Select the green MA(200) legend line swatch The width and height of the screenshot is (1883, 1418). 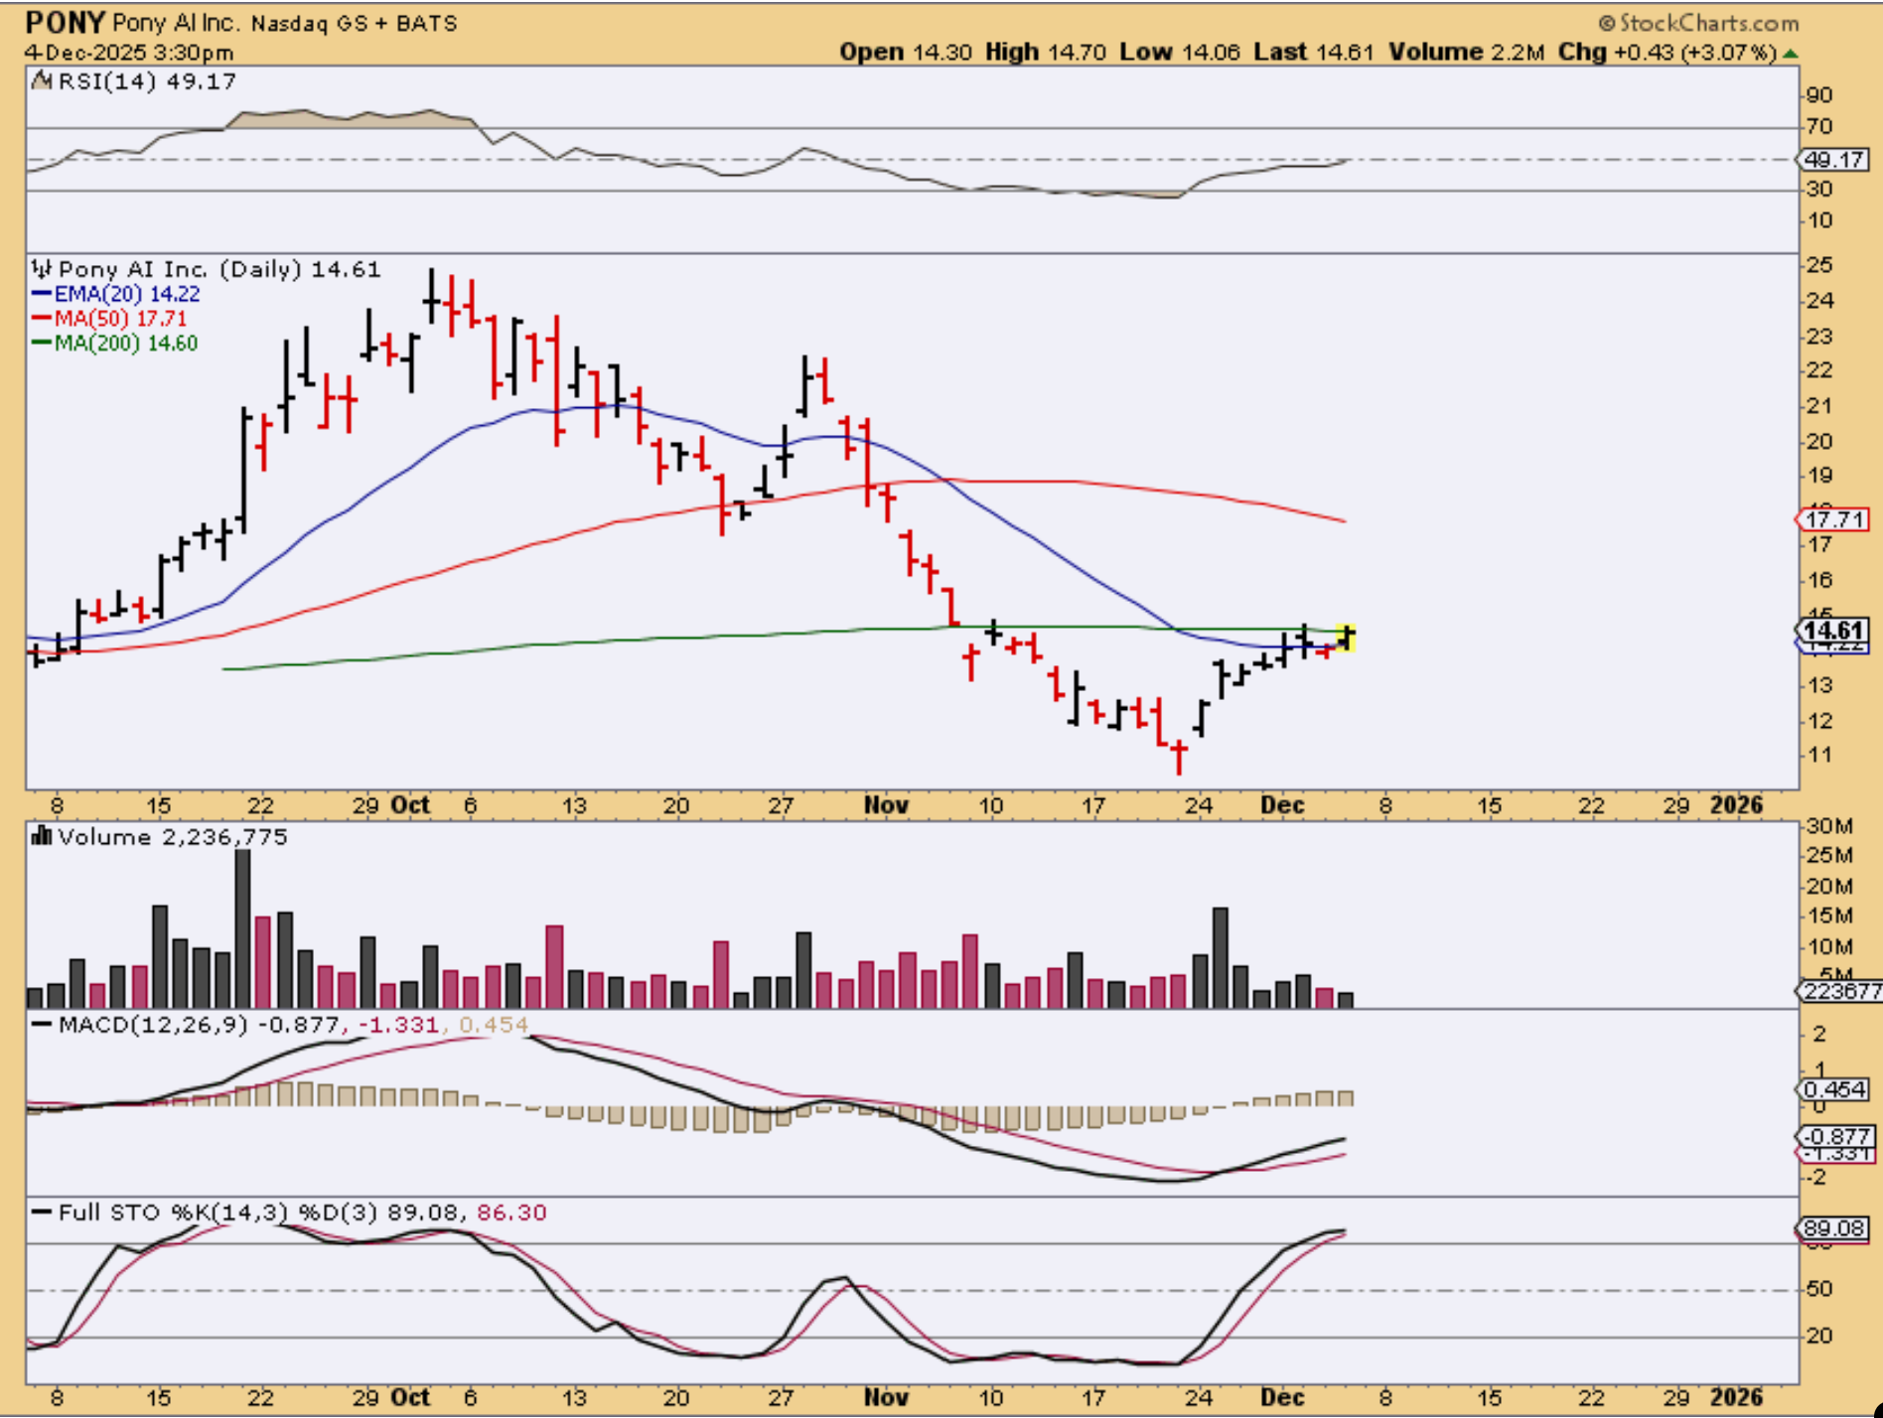tap(42, 344)
